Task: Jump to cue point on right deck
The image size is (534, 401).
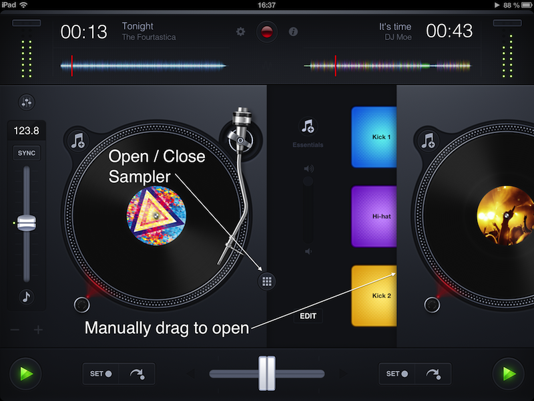Action: (x=433, y=374)
